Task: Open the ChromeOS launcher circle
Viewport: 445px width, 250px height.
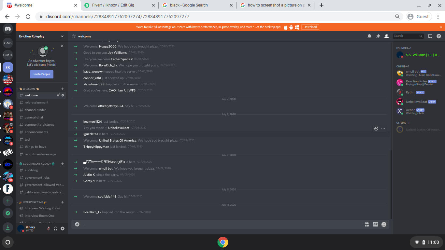Action: point(8,242)
